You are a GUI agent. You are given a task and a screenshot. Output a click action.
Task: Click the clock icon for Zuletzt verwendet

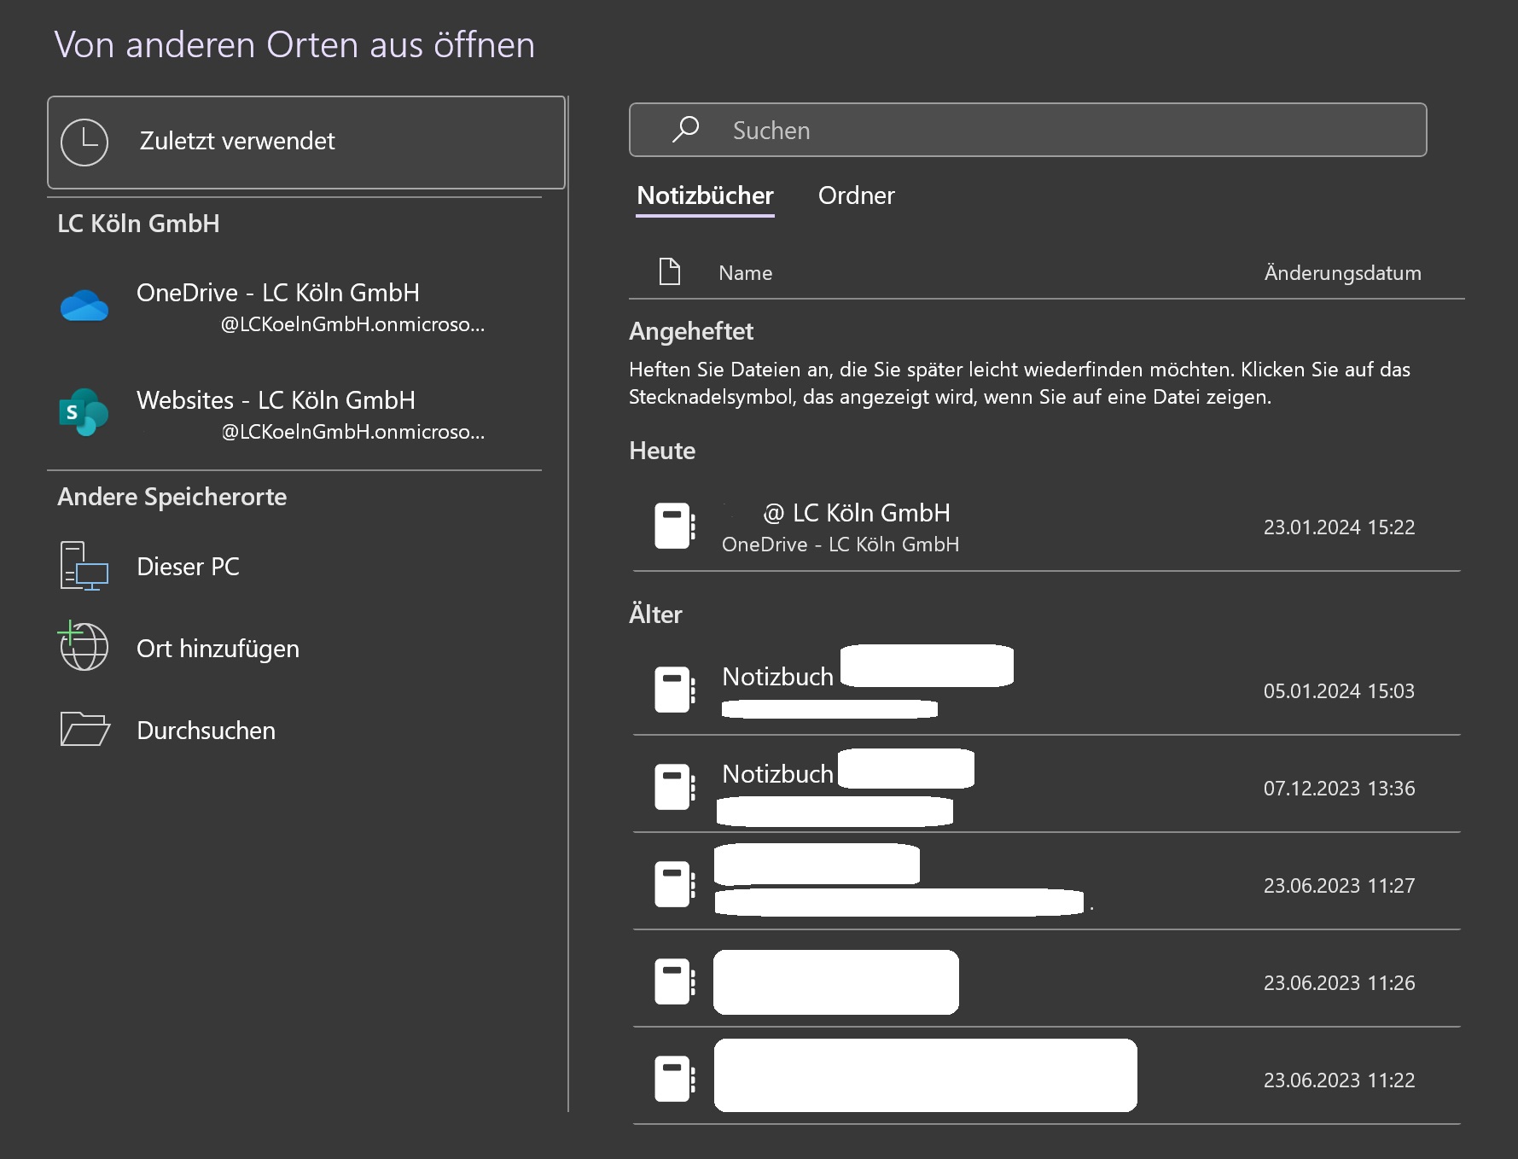click(84, 142)
